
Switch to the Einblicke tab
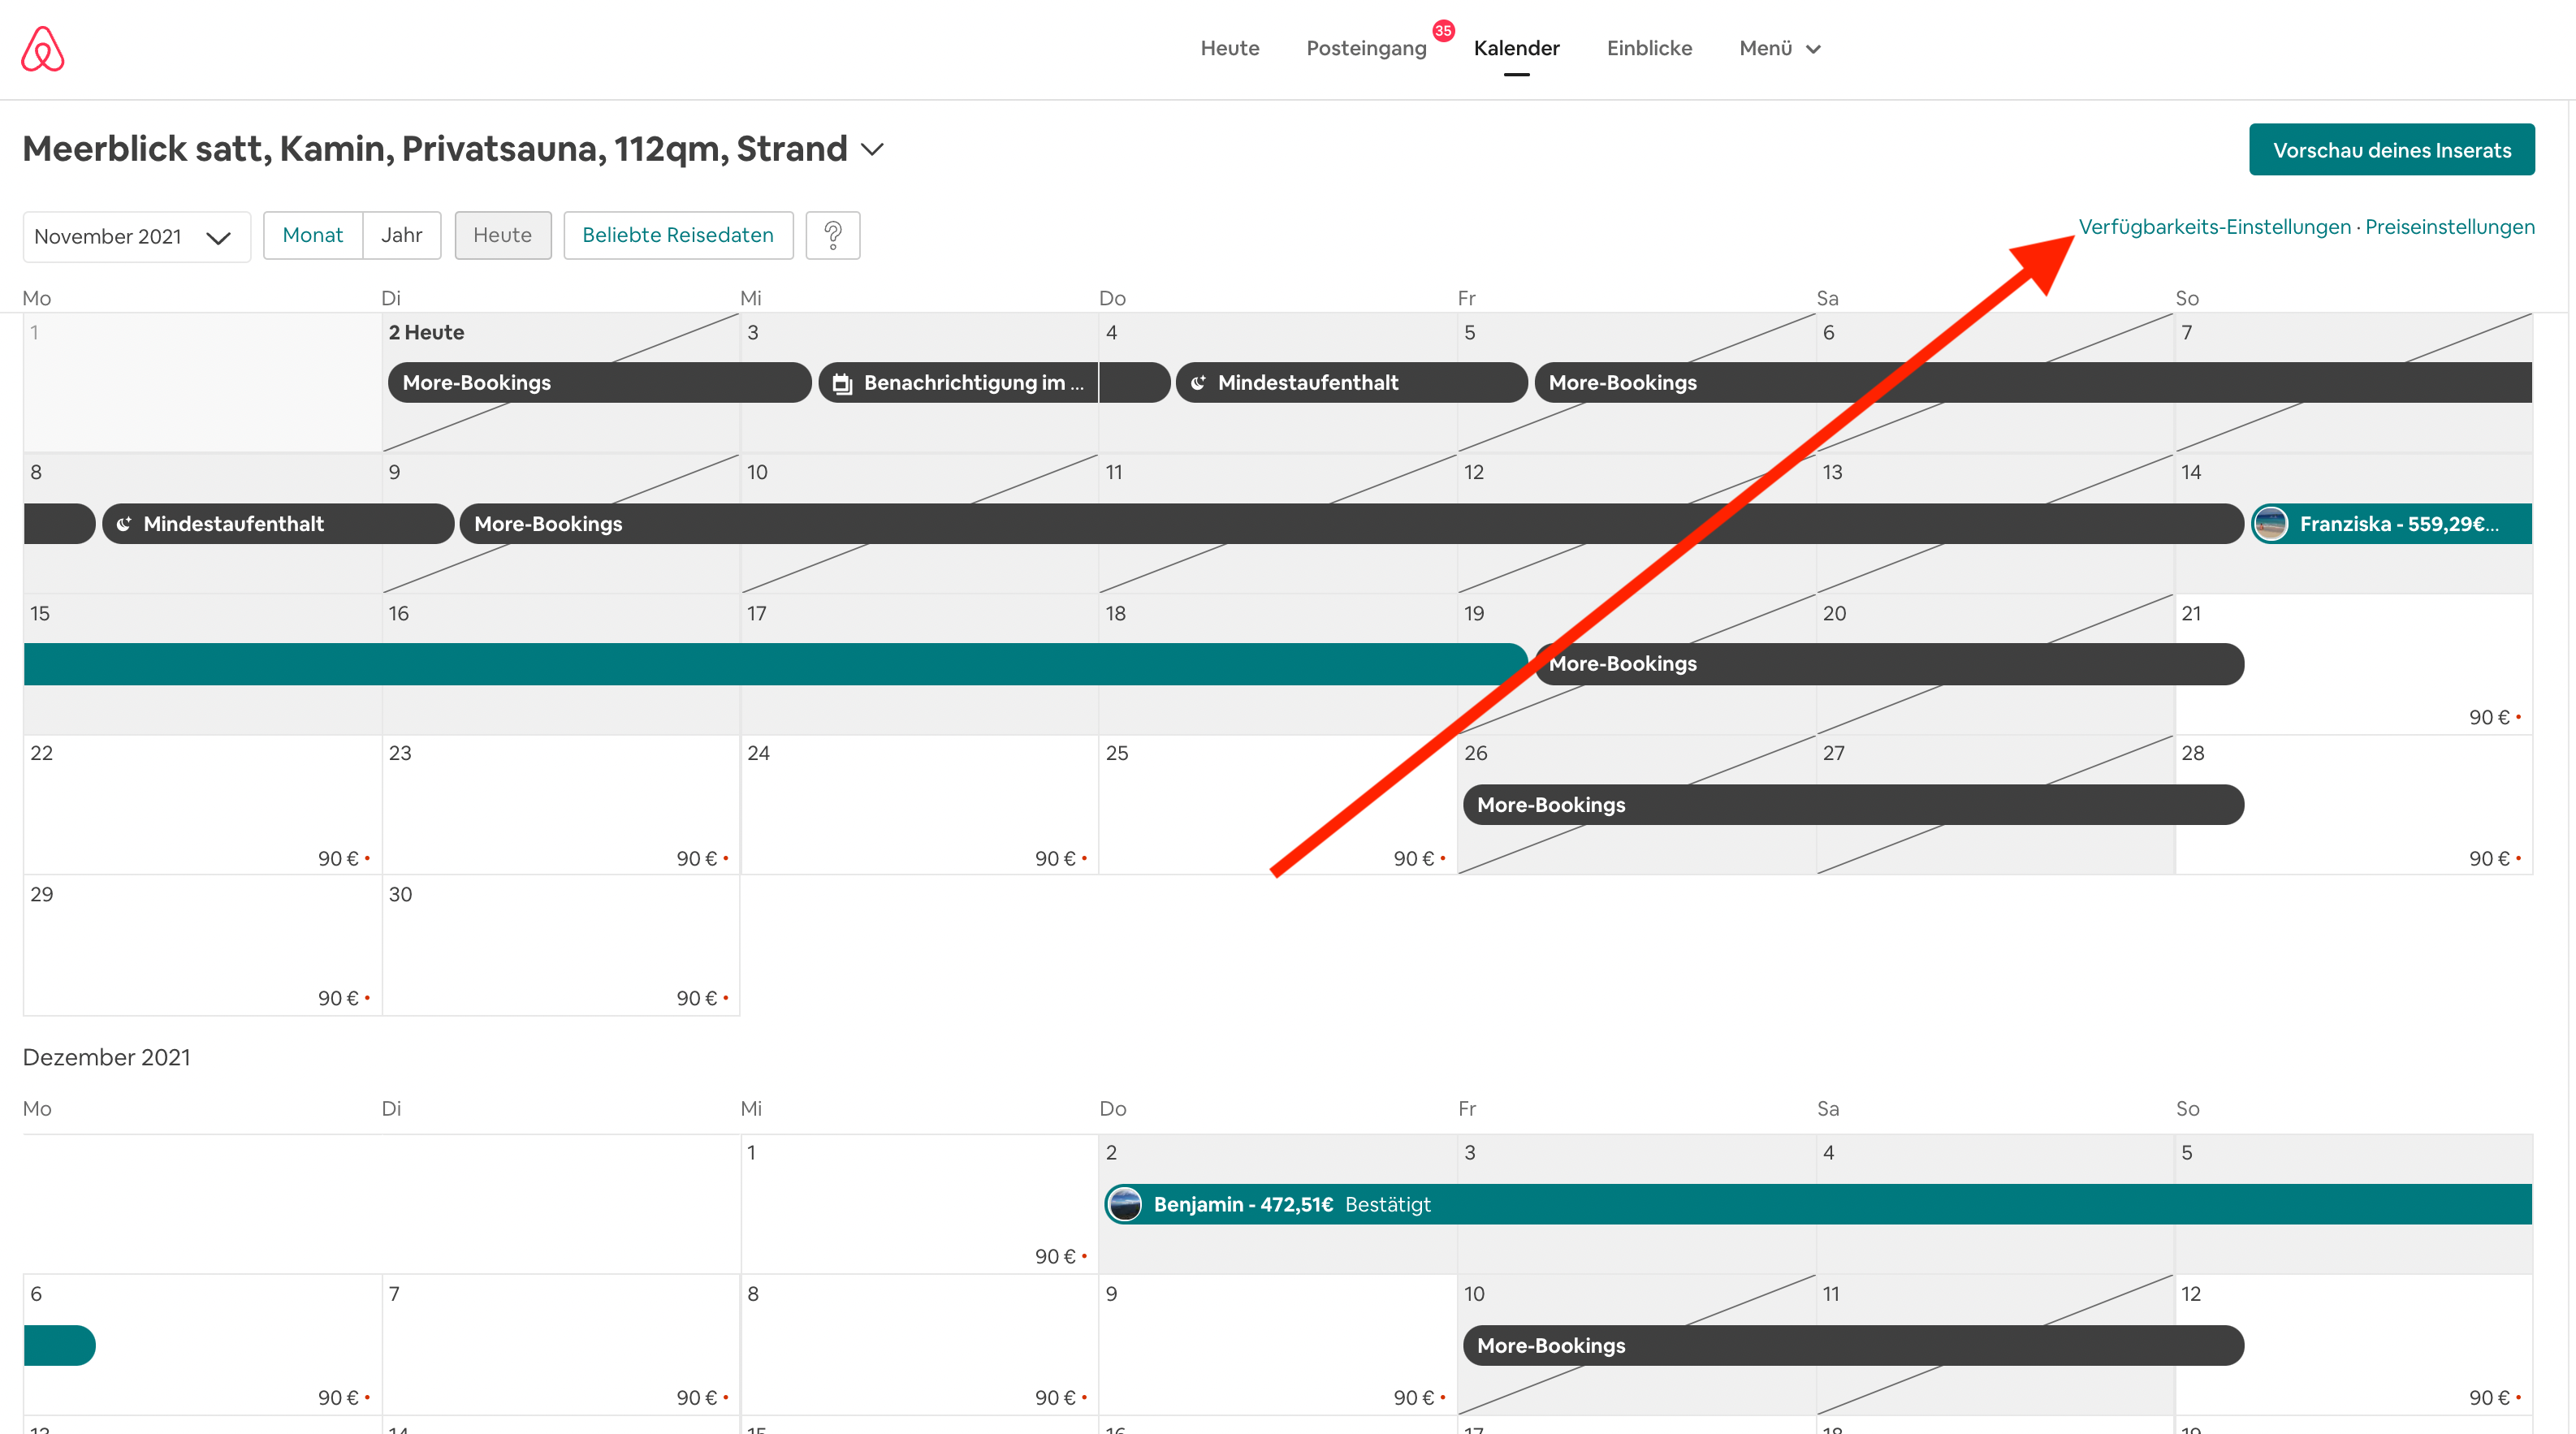(x=1649, y=48)
